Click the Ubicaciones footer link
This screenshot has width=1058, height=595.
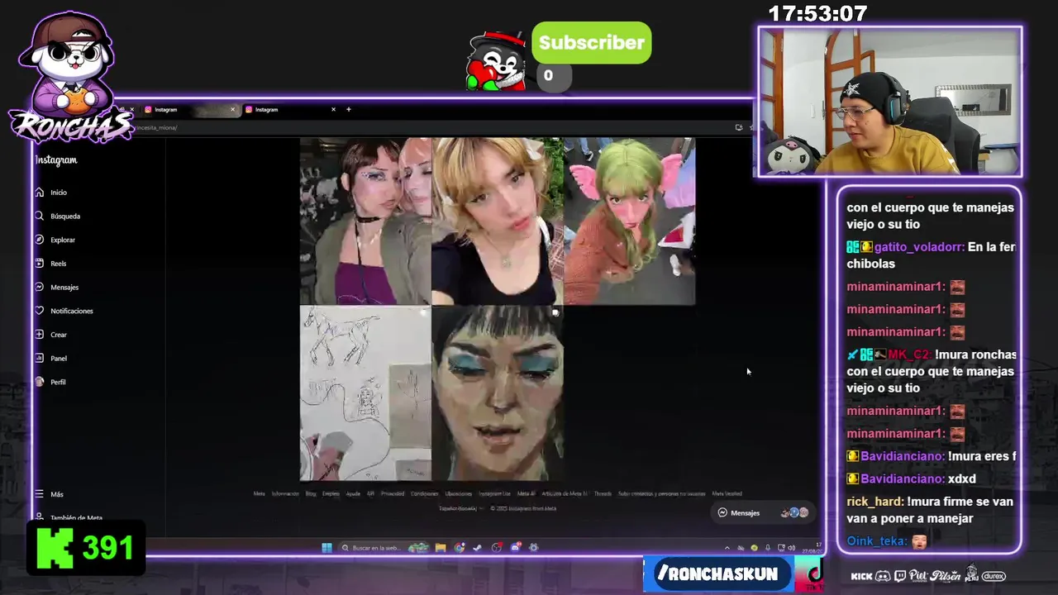click(x=459, y=494)
